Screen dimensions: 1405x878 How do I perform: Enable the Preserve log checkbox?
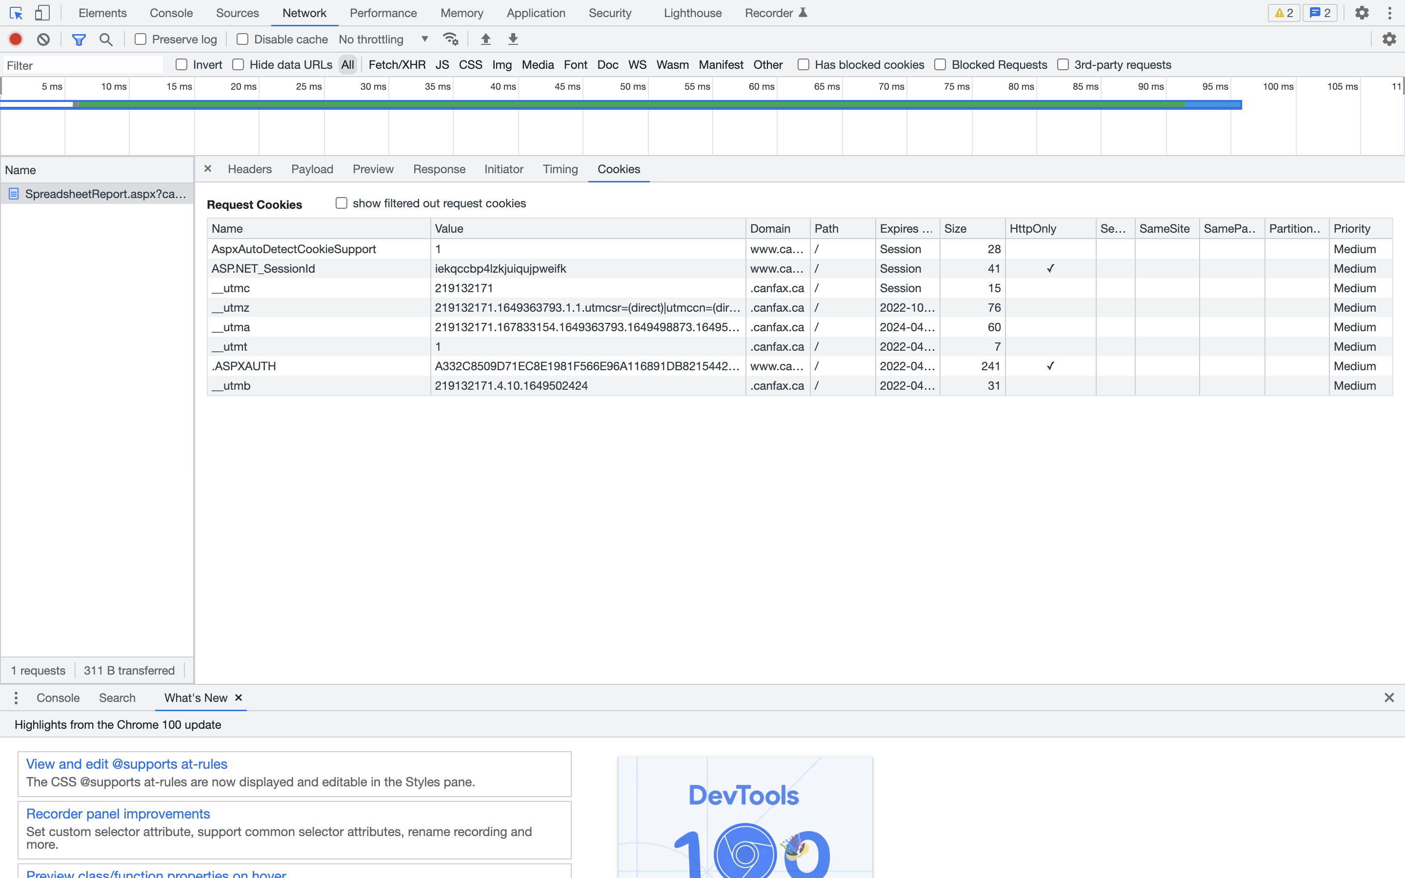(x=140, y=39)
